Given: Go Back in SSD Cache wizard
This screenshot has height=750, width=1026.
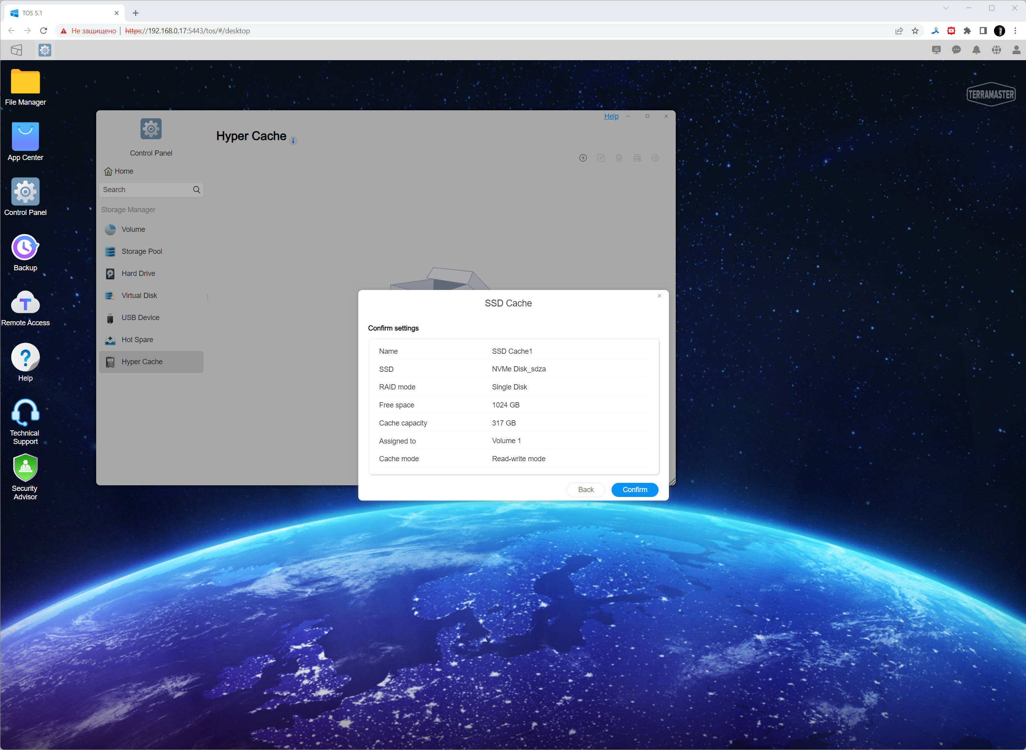Looking at the screenshot, I should [585, 489].
